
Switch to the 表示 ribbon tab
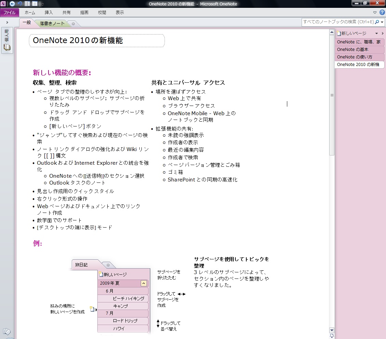pyautogui.click(x=120, y=13)
